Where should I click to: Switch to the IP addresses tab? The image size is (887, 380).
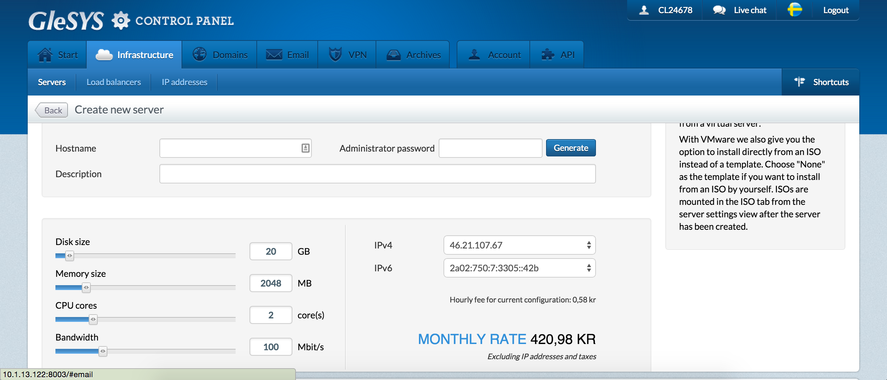click(x=184, y=82)
